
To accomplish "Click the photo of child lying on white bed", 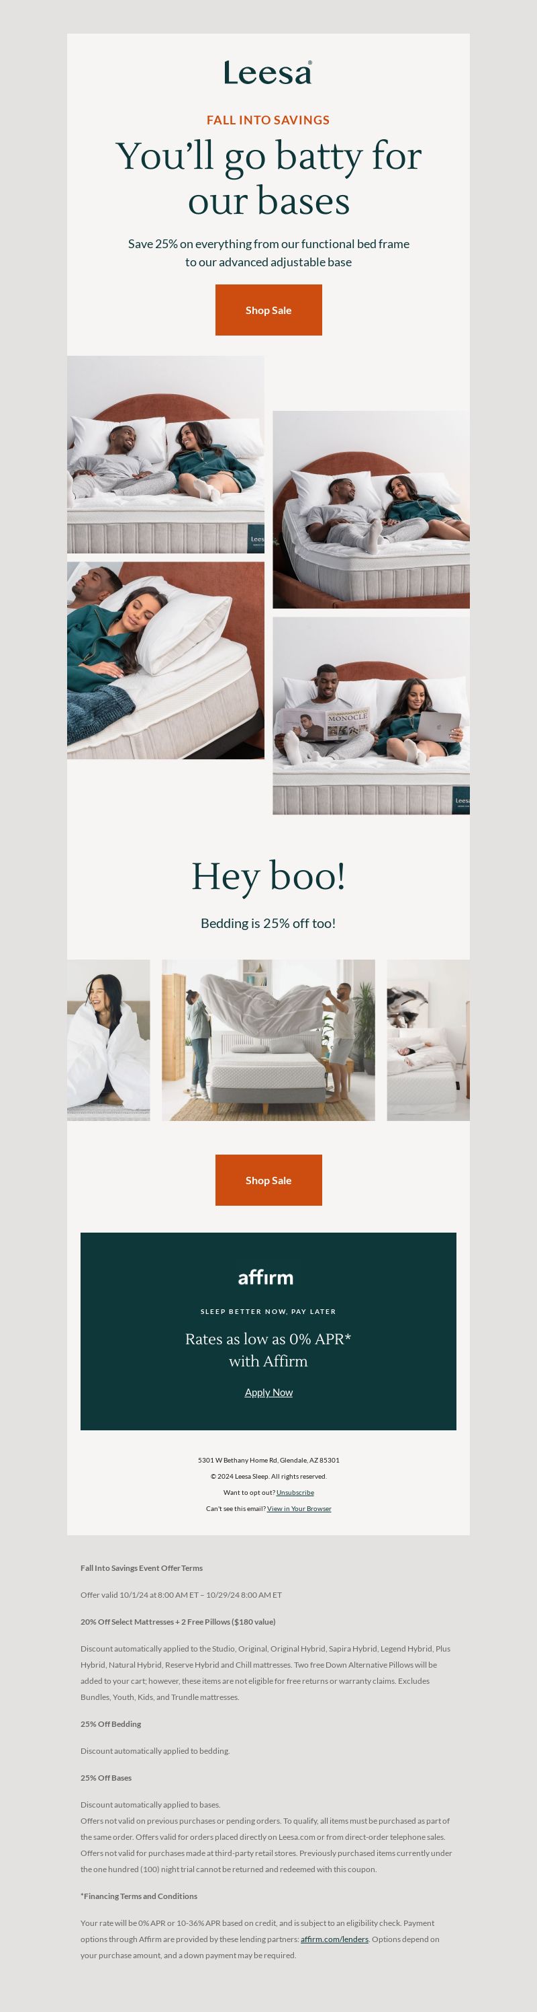I will click(428, 1040).
